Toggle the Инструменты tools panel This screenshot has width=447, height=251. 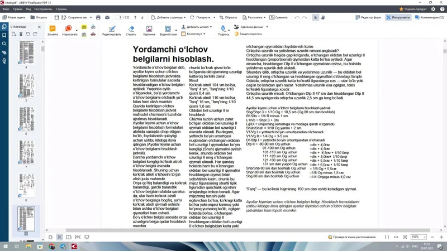point(398,17)
